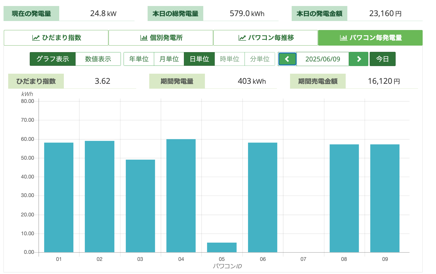436x274 pixels.
Task: Click the kWh axis unit label
Action: tap(27, 94)
